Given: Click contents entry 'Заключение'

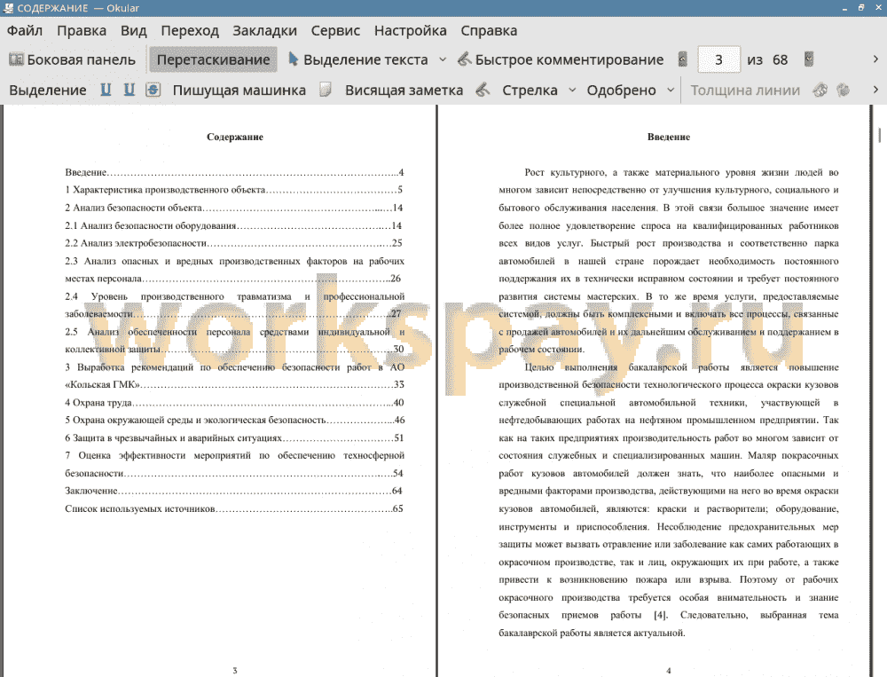Looking at the screenshot, I should click(233, 491).
